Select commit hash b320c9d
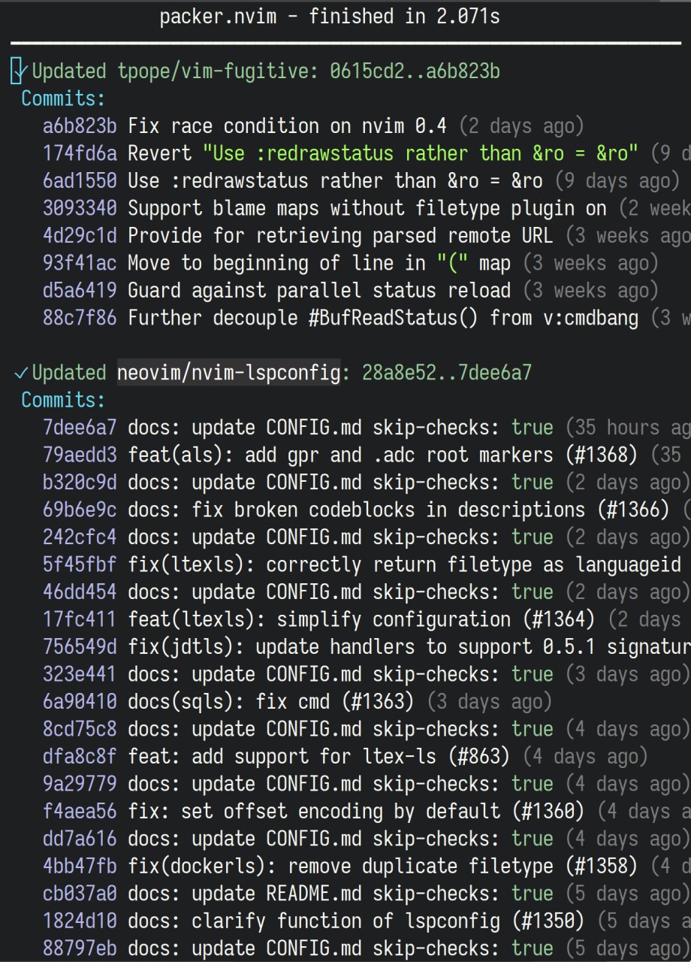Viewport: 691px width, 962px height. click(80, 483)
